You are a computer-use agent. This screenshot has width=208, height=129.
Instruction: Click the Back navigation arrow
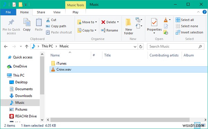pyautogui.click(x=6, y=46)
